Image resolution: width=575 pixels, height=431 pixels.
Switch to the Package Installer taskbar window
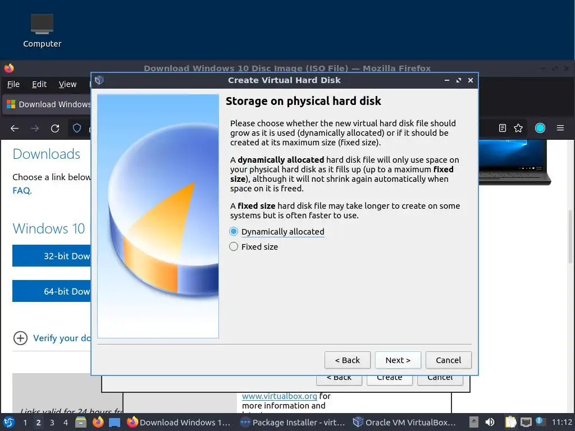point(292,422)
